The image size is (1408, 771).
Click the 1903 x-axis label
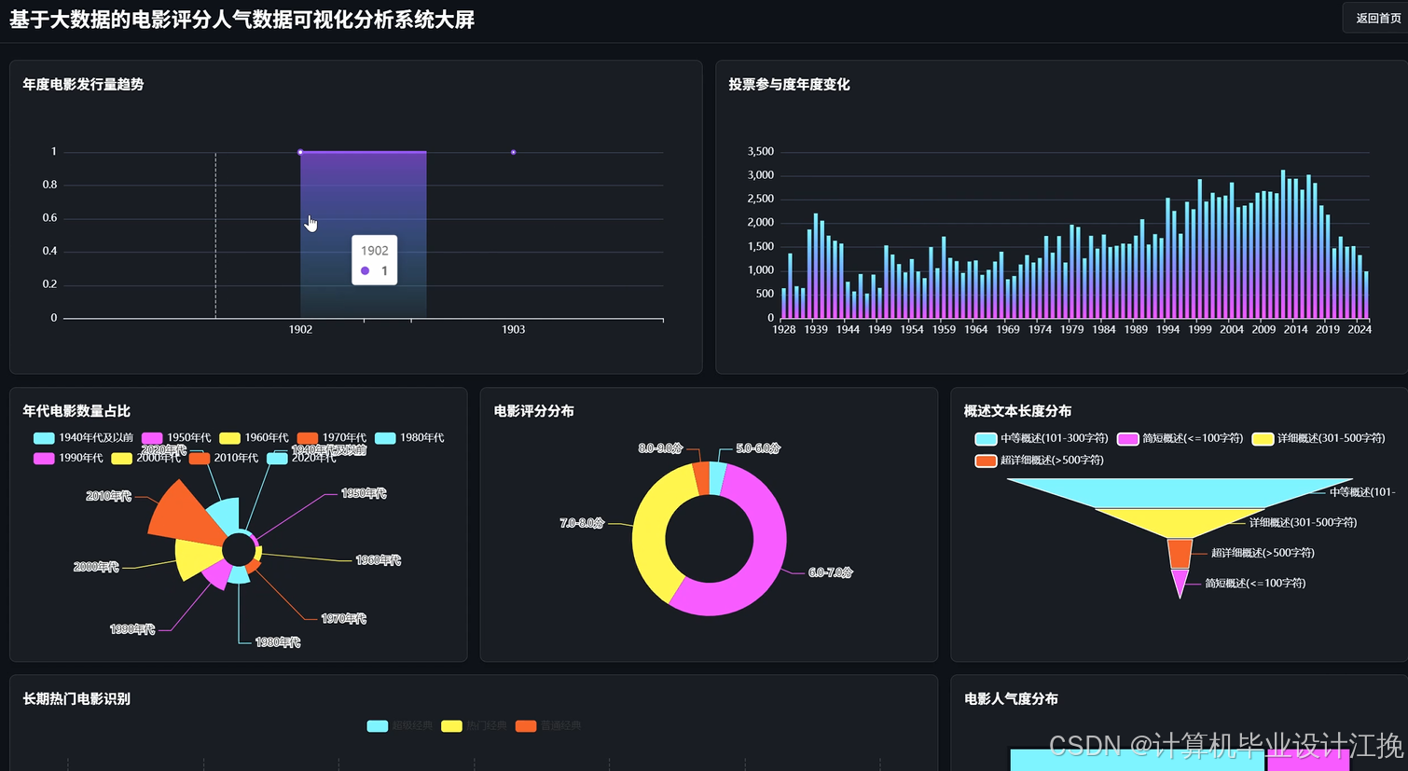pos(513,329)
